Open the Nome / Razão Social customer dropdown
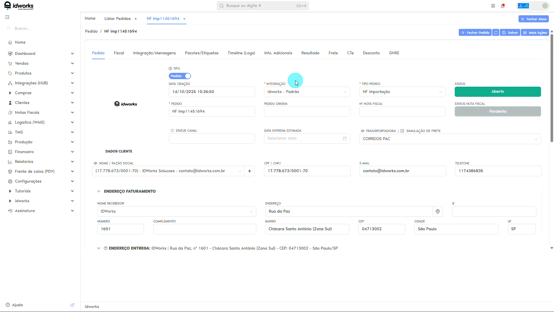The width and height of the screenshot is (554, 312). pos(168,171)
